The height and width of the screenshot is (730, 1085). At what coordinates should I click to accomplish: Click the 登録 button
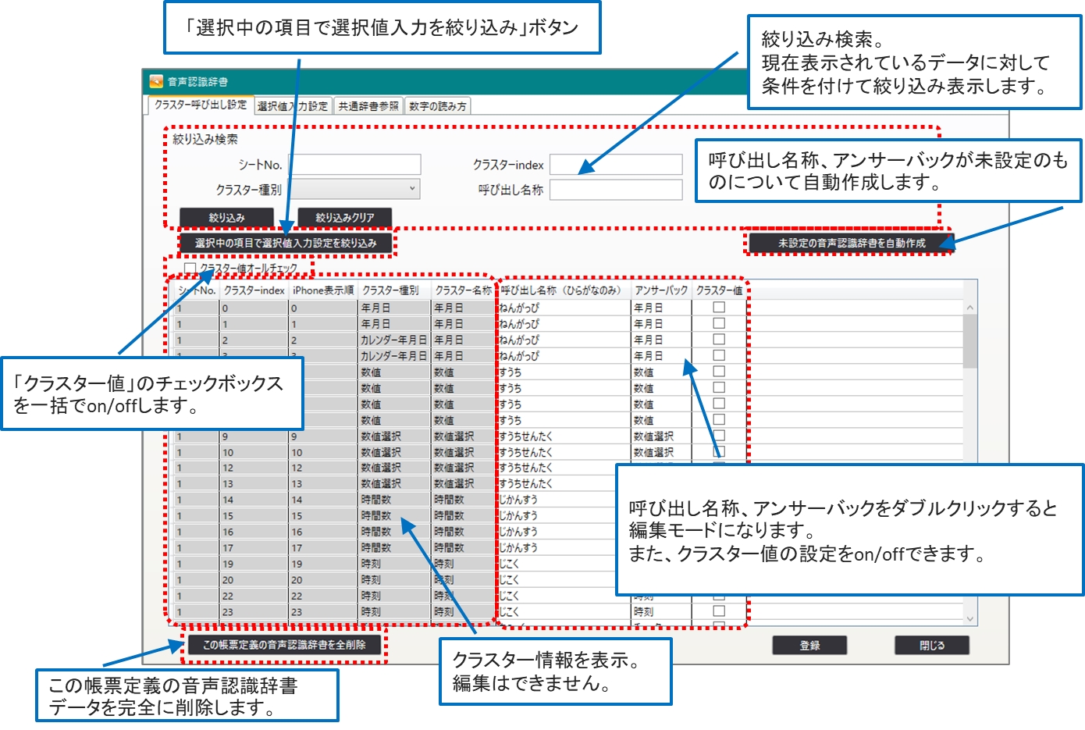[809, 646]
